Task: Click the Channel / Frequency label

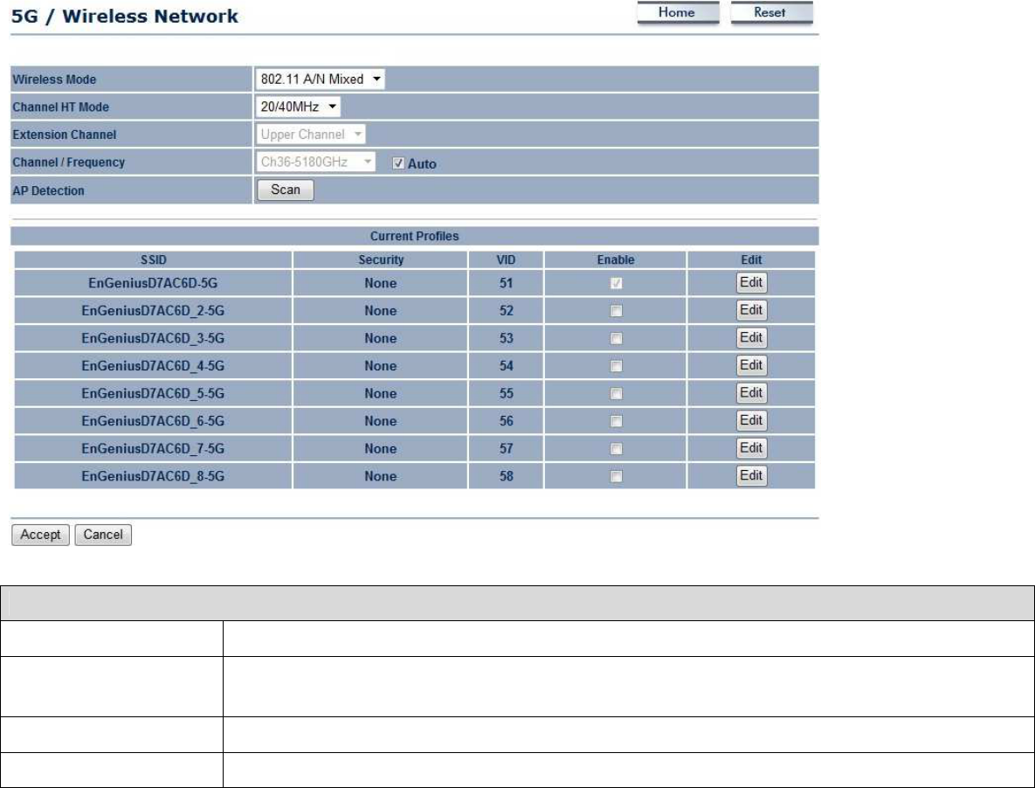Action: [x=69, y=162]
